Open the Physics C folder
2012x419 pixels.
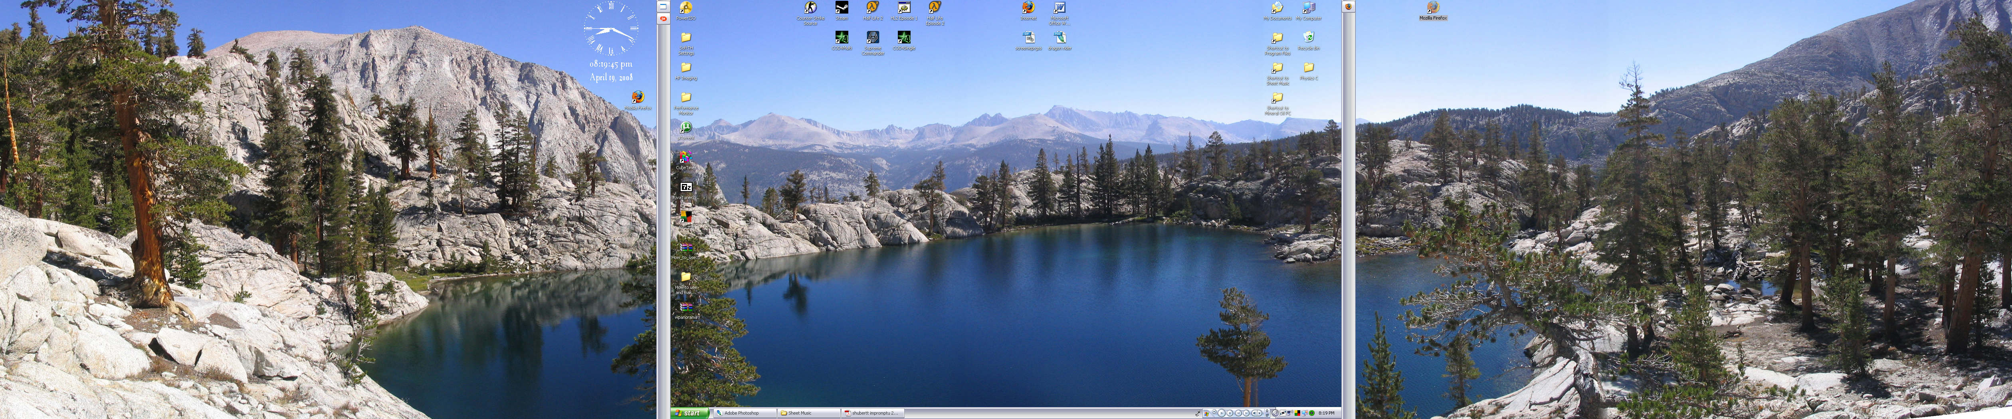[x=1308, y=69]
